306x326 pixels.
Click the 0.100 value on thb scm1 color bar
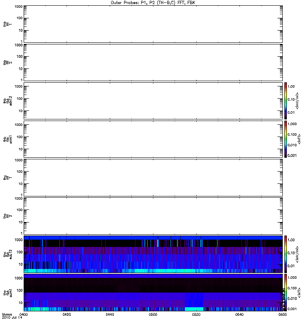click(292, 134)
